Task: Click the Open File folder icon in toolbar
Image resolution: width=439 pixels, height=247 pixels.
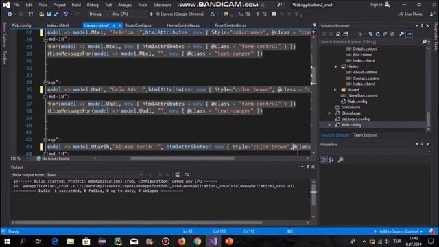Action: pos(41,14)
